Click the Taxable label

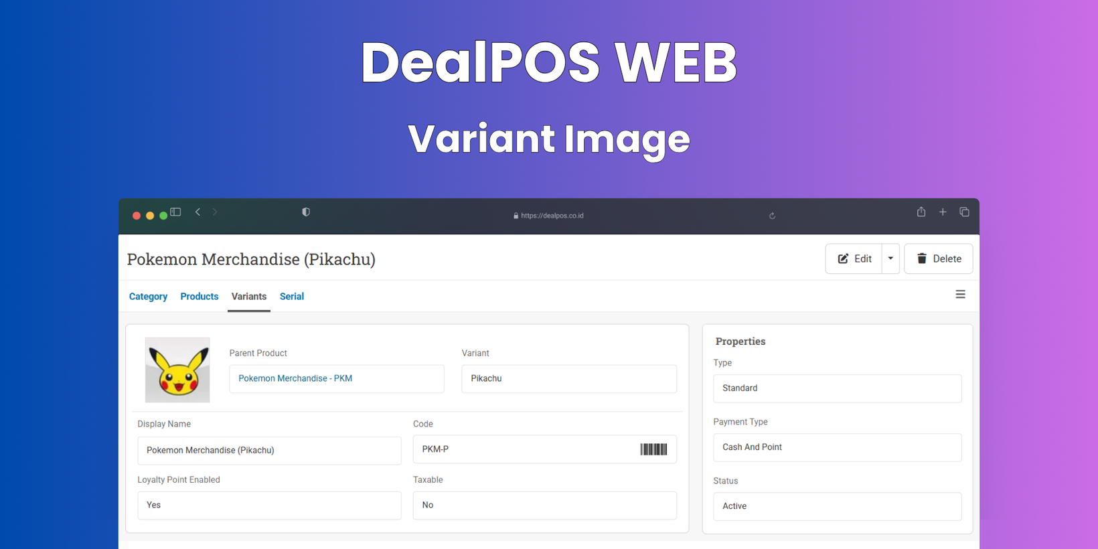point(428,480)
